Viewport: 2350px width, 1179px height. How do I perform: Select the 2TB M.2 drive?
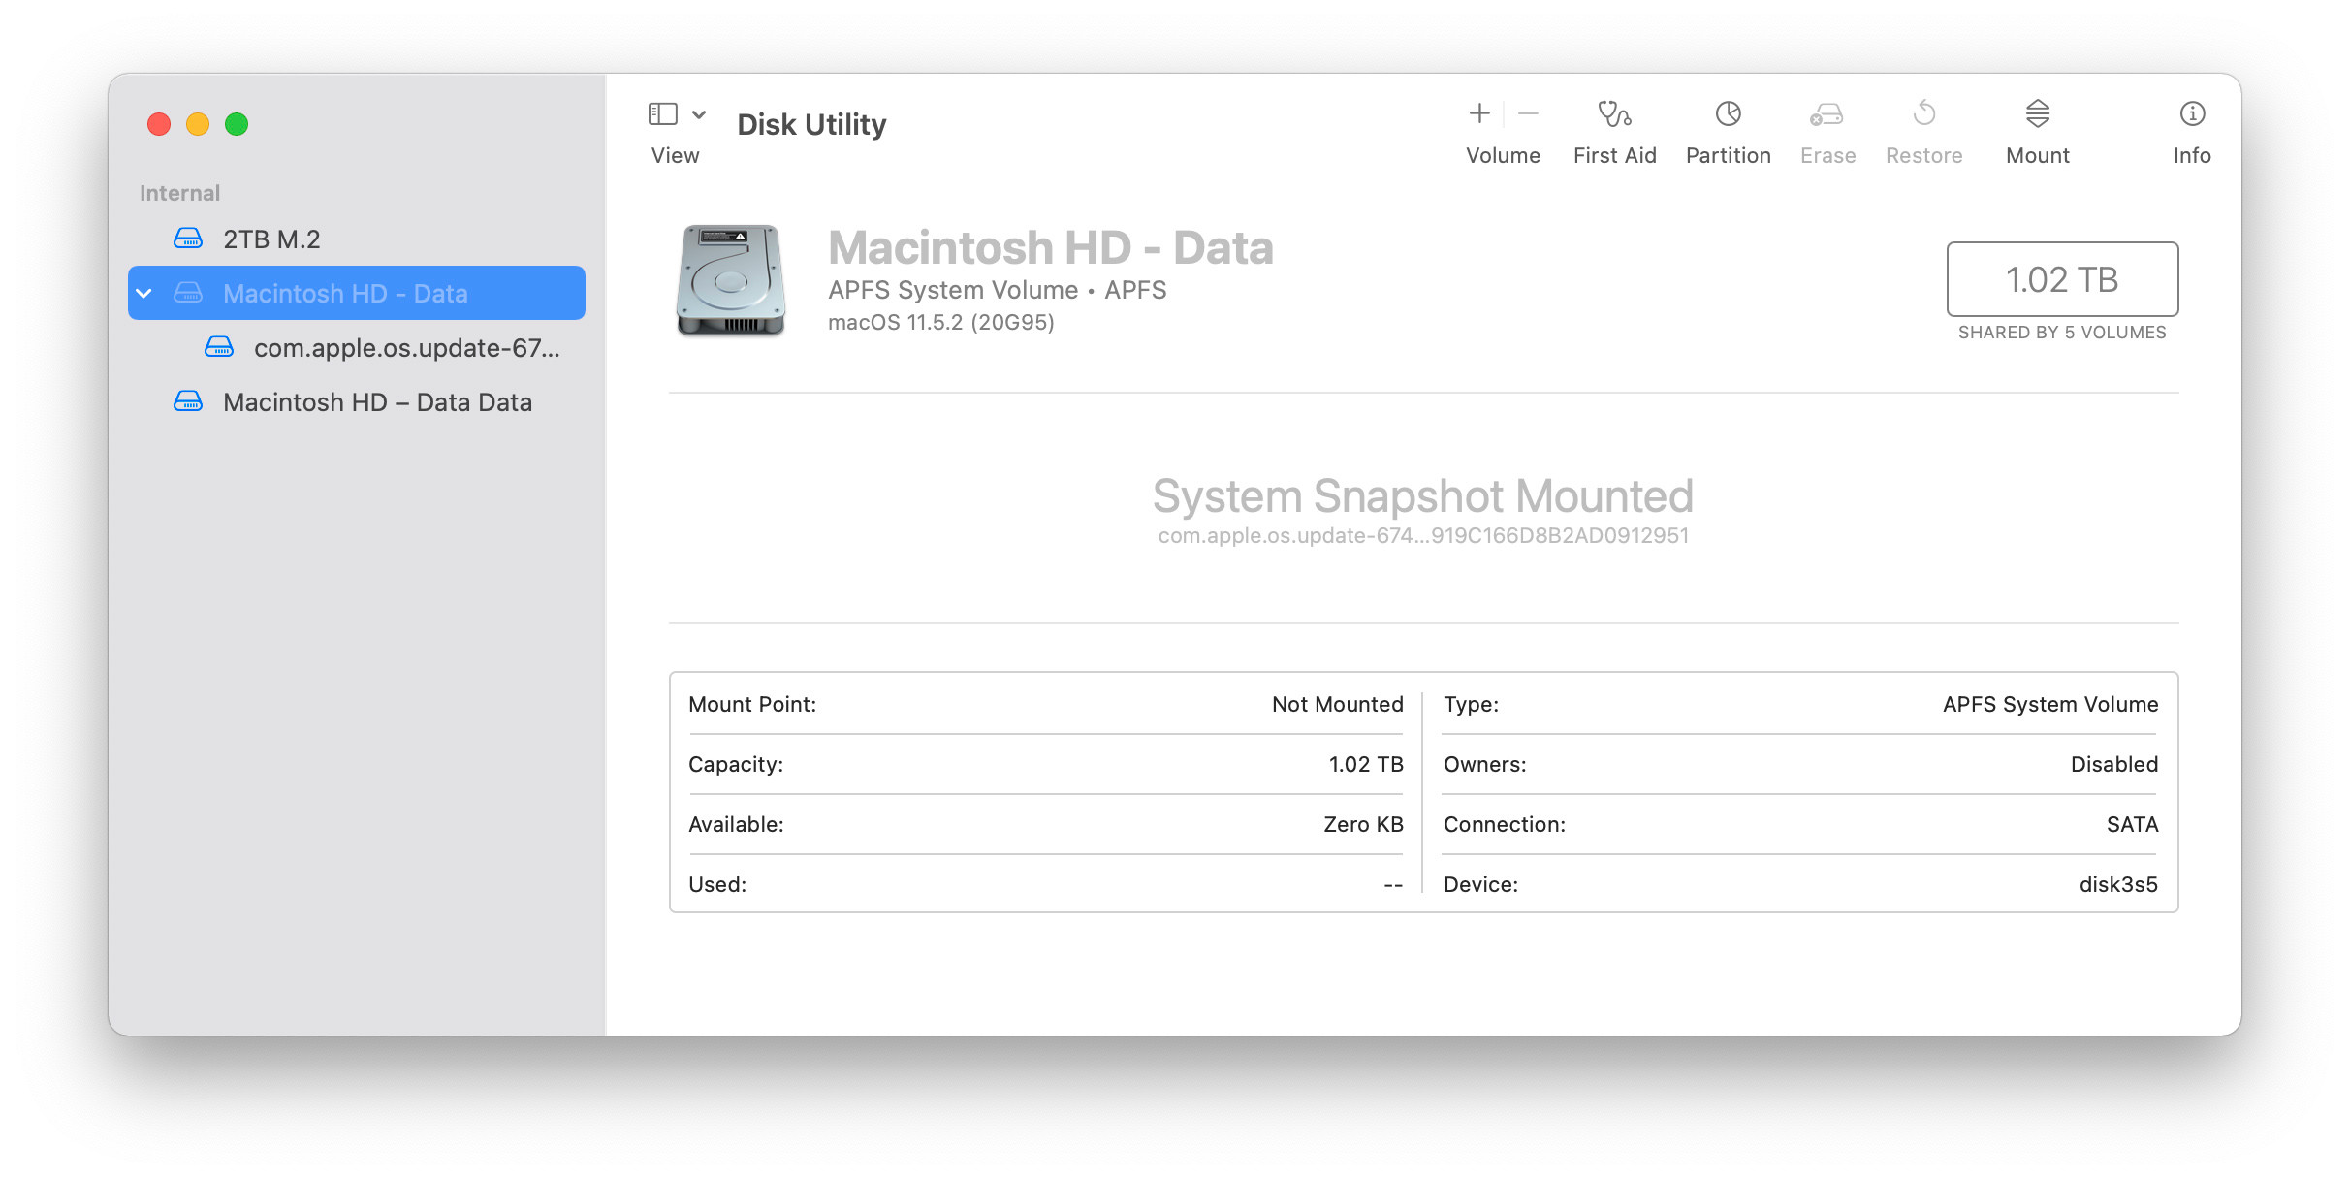pyautogui.click(x=271, y=239)
